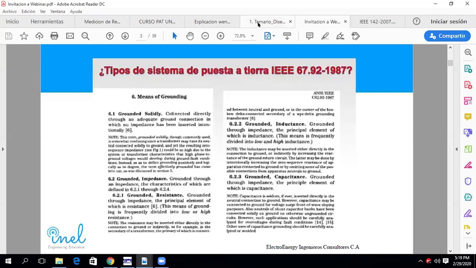This screenshot has height=268, width=476.
Task: Open File Explorer from taskbar
Action: (x=59, y=261)
